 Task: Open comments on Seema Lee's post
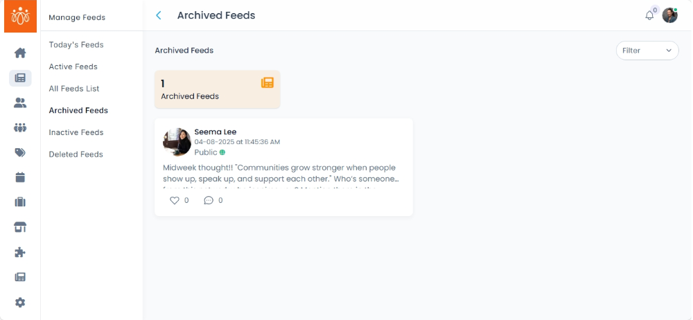tap(209, 200)
